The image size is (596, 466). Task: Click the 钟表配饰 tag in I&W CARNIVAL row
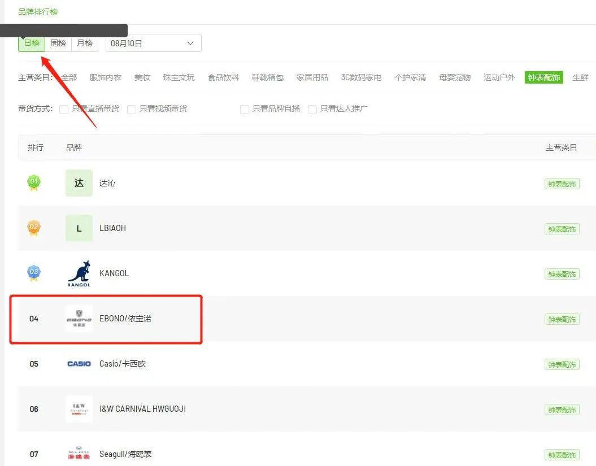coord(562,410)
